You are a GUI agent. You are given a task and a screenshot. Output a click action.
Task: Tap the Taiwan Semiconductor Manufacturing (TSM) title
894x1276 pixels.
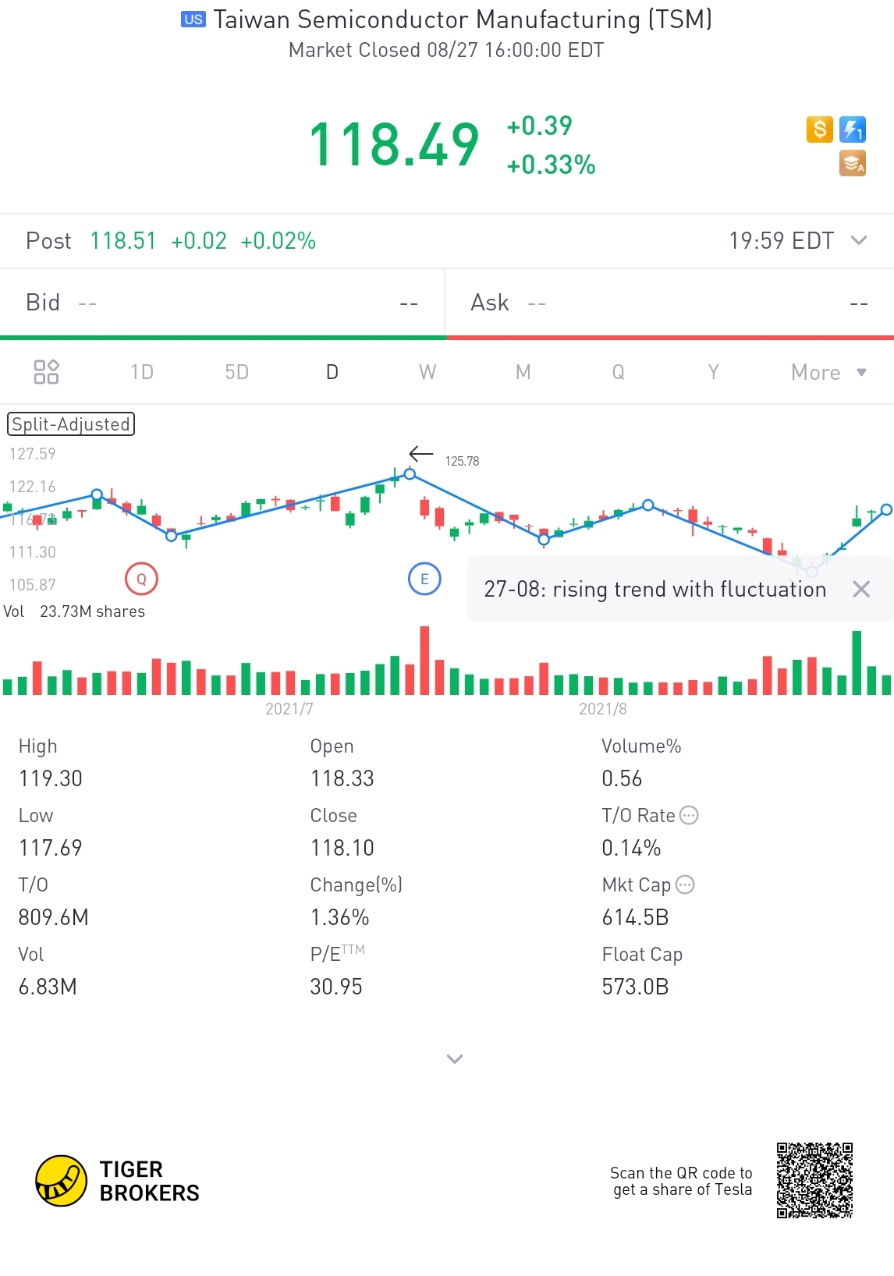[x=463, y=19]
